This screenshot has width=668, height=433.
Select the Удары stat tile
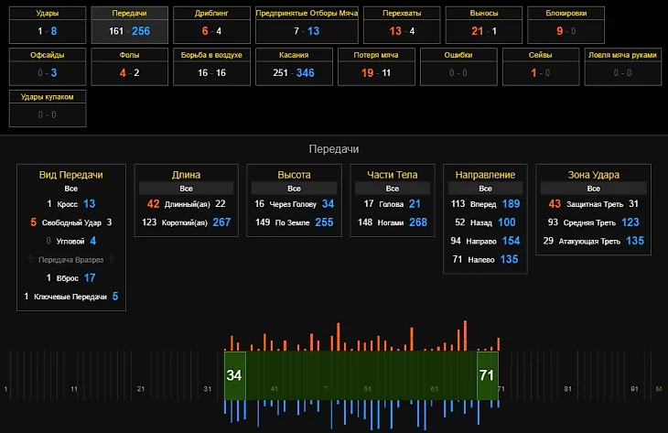click(46, 24)
